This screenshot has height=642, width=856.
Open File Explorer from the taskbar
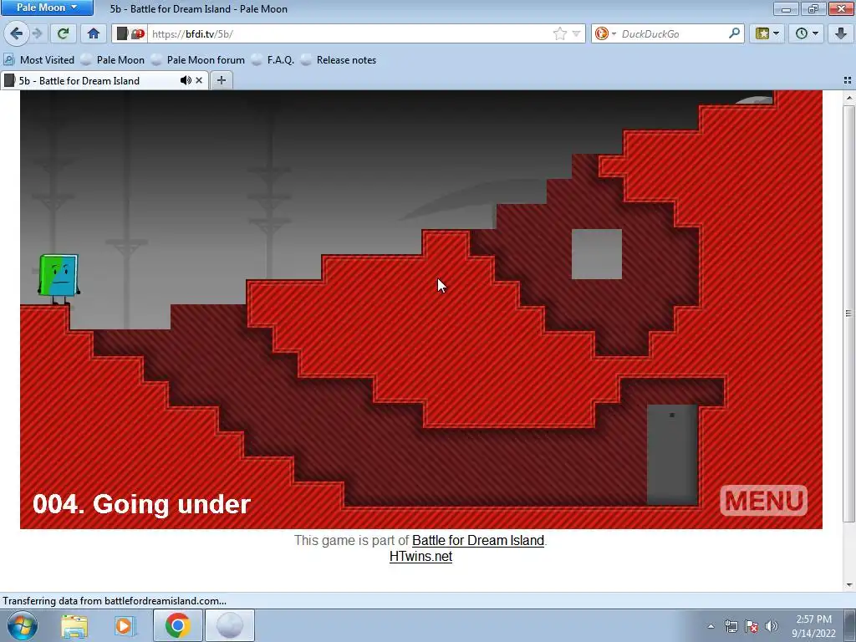click(x=74, y=625)
